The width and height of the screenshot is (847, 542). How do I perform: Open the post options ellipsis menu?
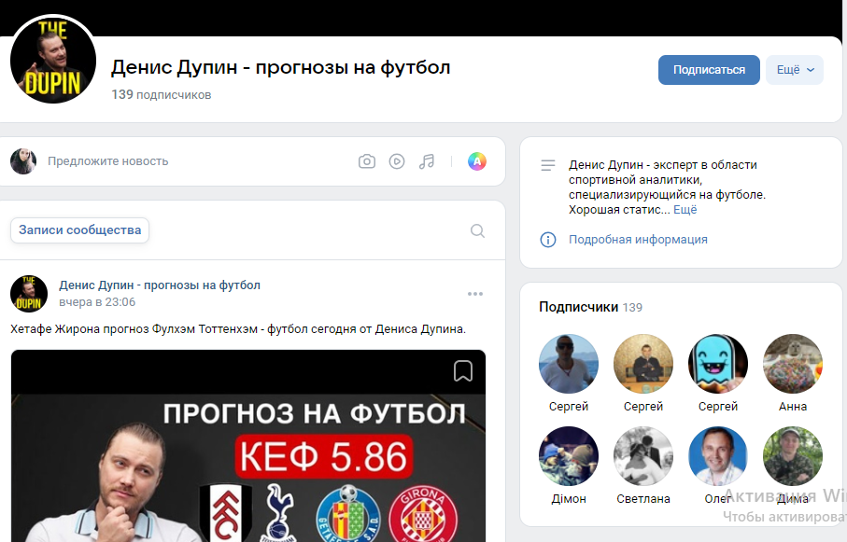(475, 294)
